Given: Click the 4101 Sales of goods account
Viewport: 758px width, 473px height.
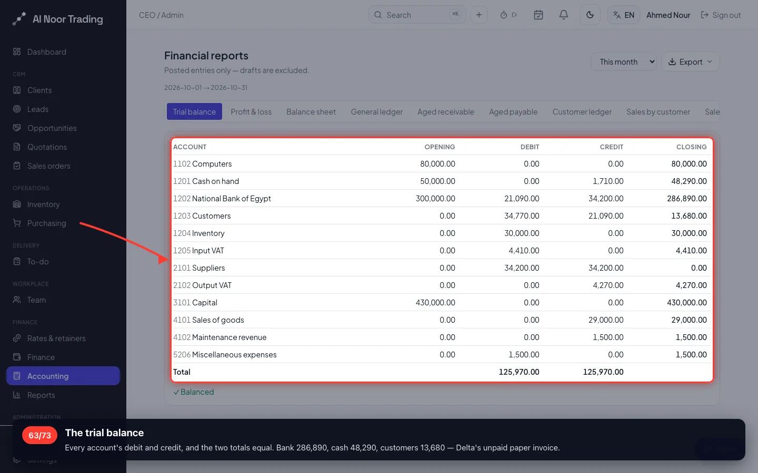Looking at the screenshot, I should pos(442,320).
